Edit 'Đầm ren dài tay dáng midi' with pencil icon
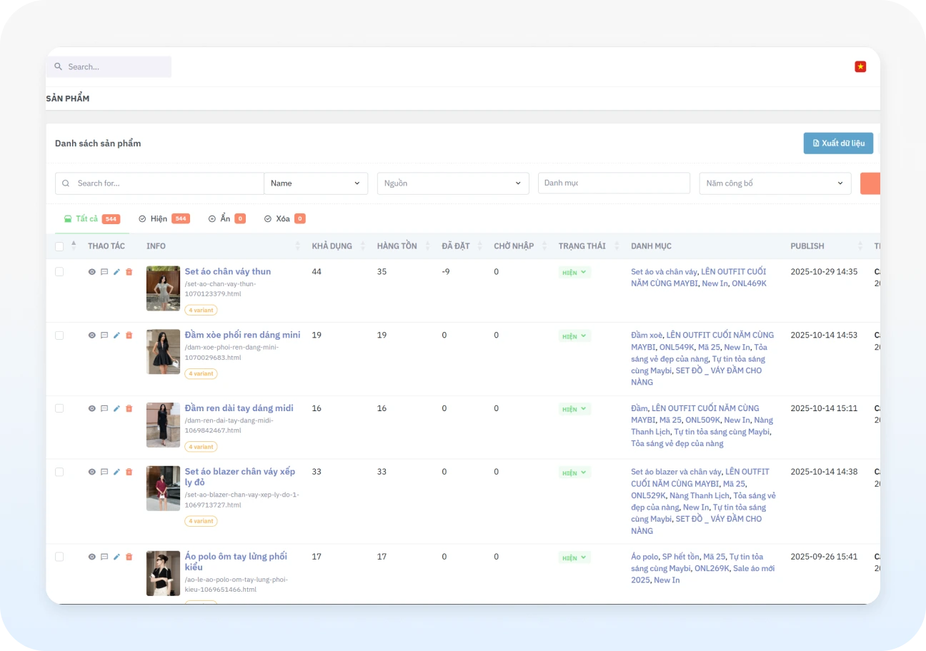The image size is (926, 651). click(x=116, y=408)
